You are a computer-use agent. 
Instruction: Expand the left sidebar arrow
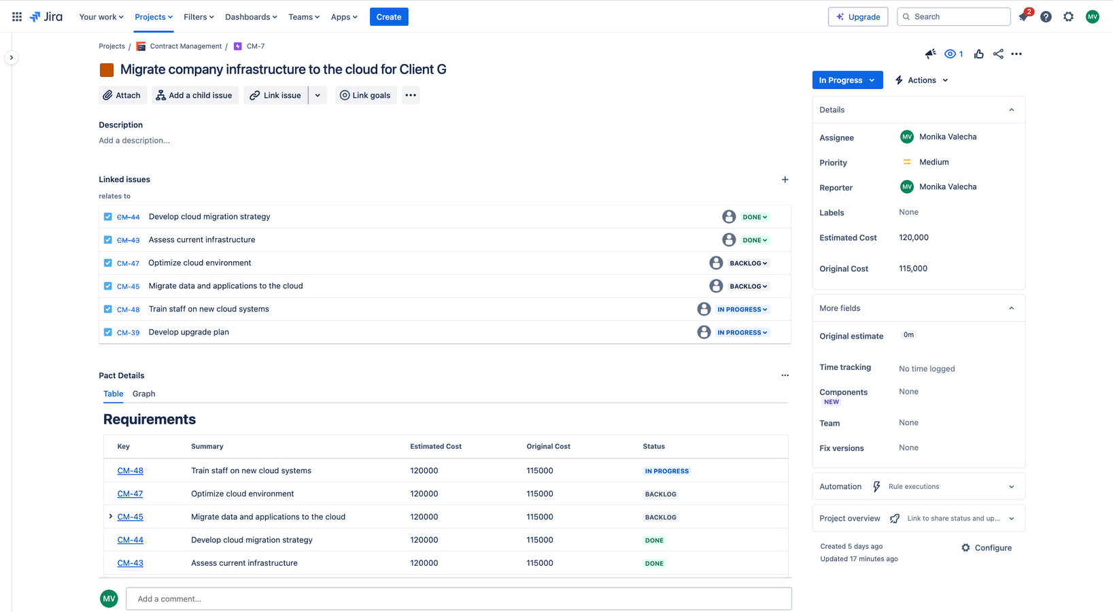pyautogui.click(x=12, y=58)
